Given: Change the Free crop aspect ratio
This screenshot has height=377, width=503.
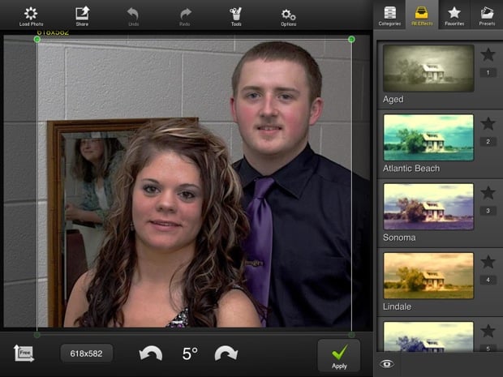Looking at the screenshot, I should pyautogui.click(x=24, y=353).
